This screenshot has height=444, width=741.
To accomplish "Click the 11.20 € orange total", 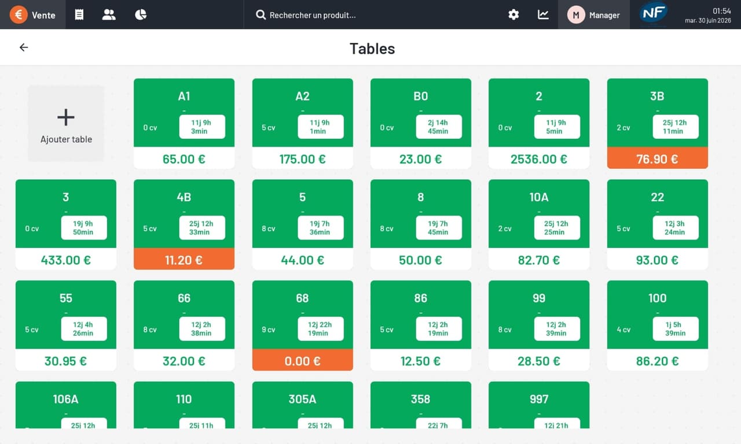I will coord(184,260).
